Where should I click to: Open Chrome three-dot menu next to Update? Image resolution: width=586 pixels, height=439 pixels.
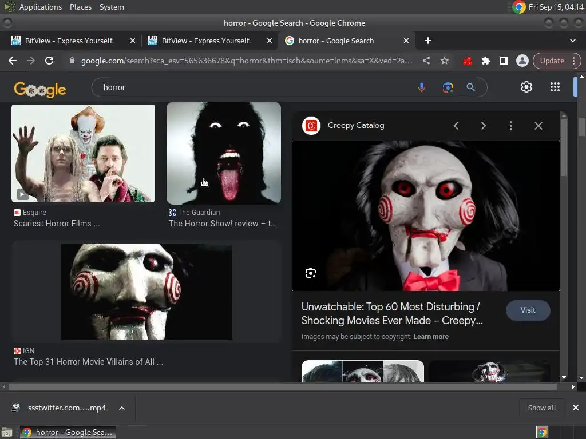click(573, 61)
